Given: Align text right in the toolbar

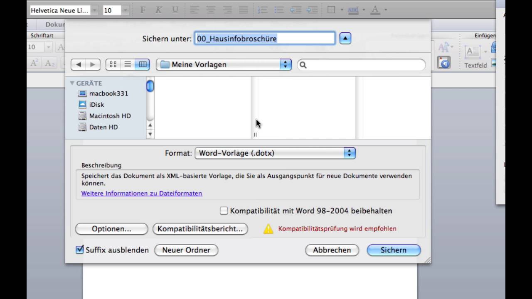Looking at the screenshot, I should [x=227, y=10].
